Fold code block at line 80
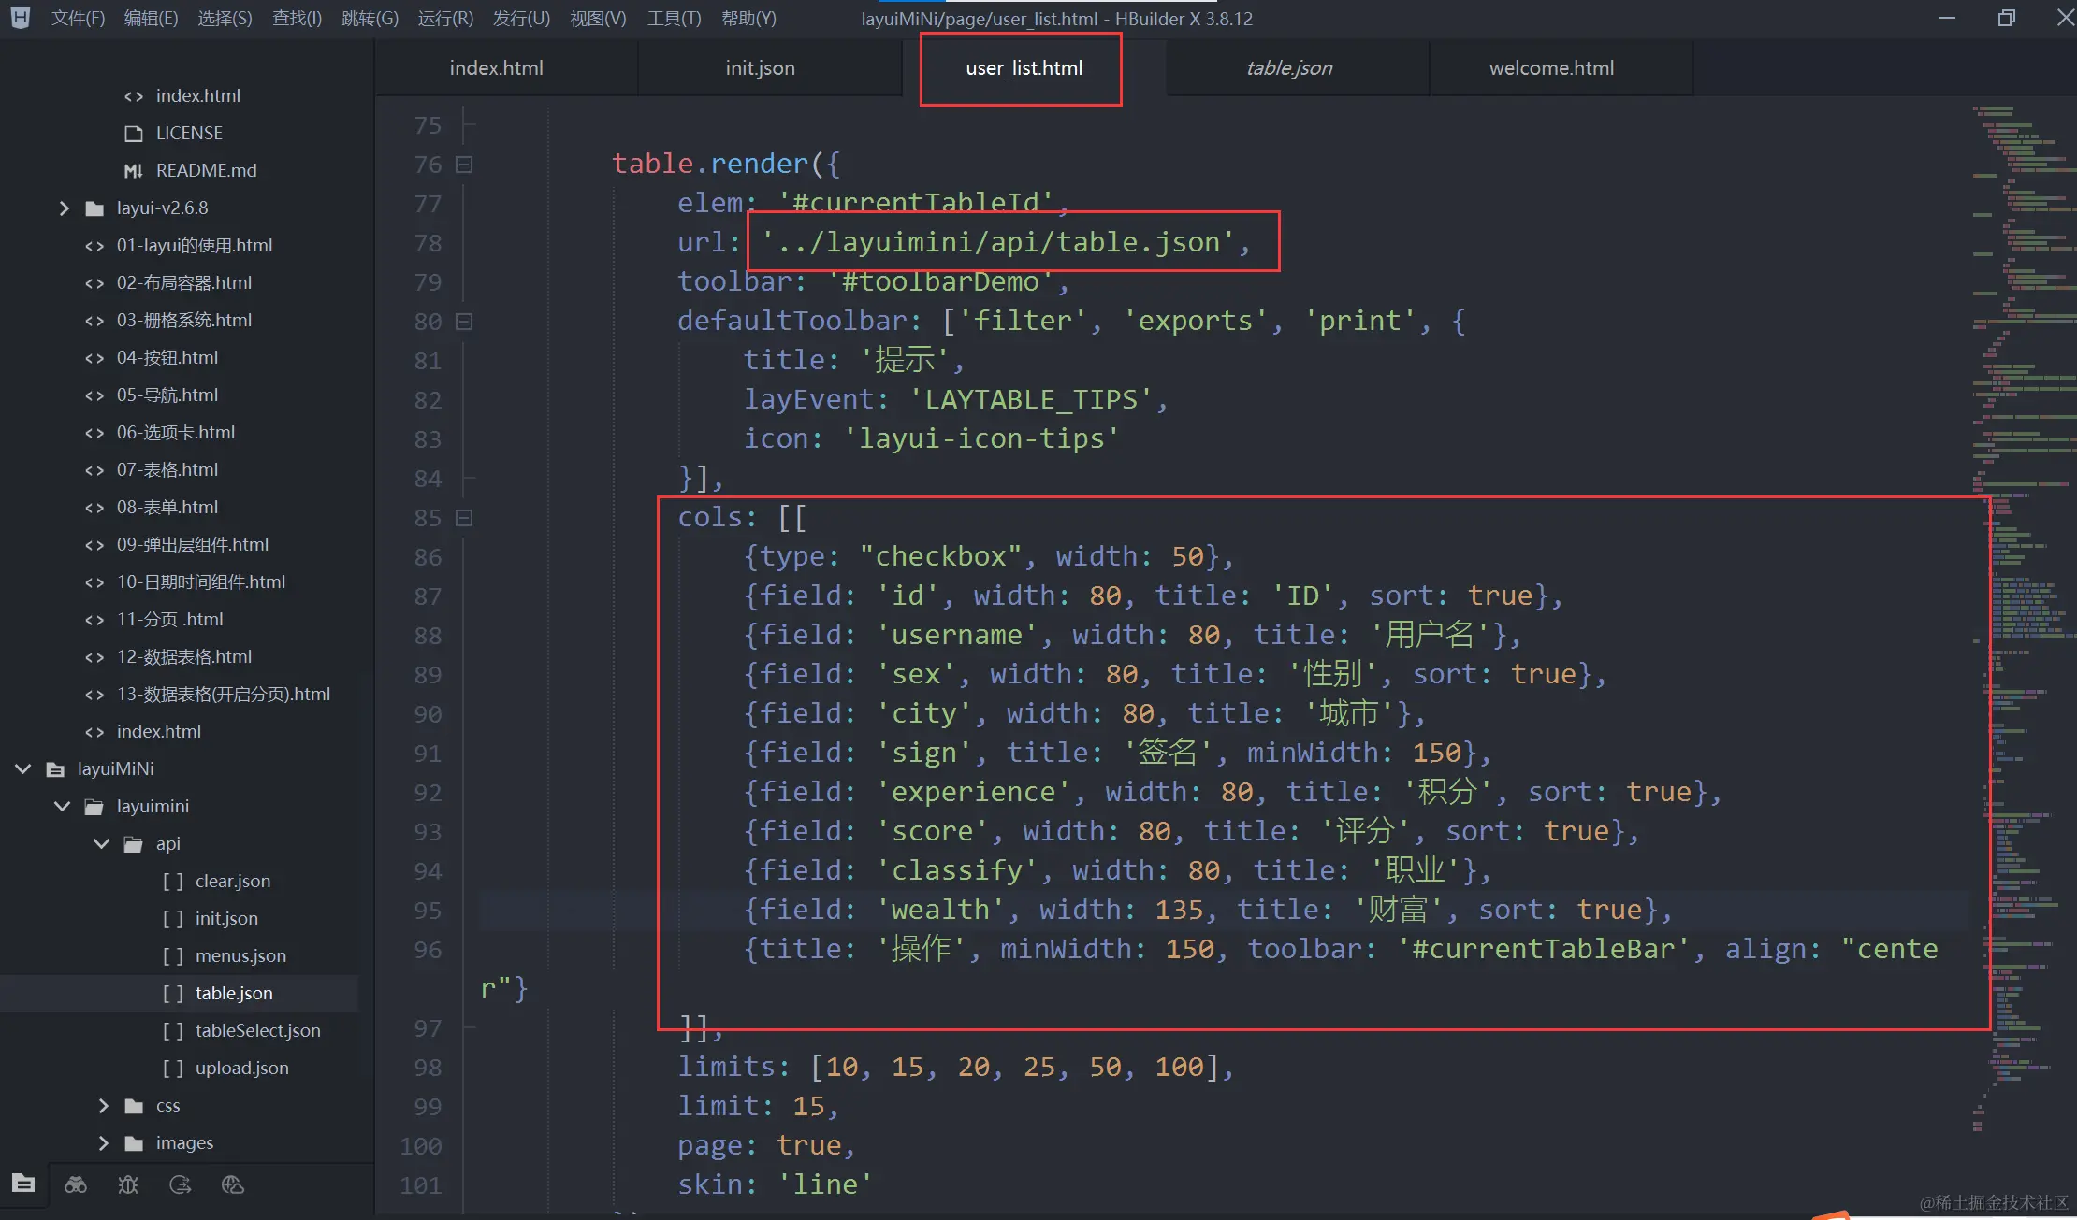2077x1220 pixels. point(463,322)
